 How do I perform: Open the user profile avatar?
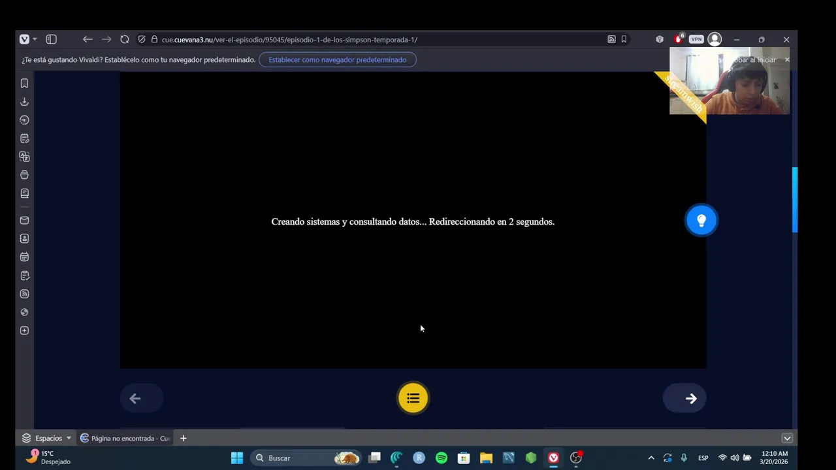pyautogui.click(x=715, y=39)
